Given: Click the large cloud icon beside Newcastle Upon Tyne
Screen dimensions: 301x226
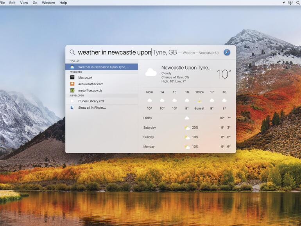Looking at the screenshot, I should pyautogui.click(x=151, y=72).
